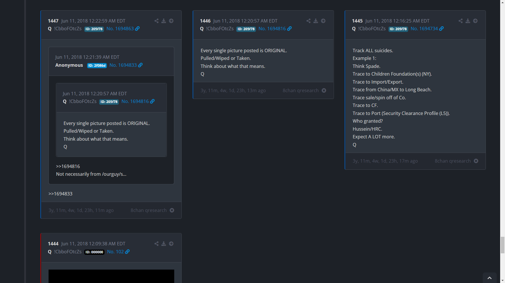Screen dimensions: 505x283
Task: Download post 1446 using its download icon
Action: pos(316,21)
